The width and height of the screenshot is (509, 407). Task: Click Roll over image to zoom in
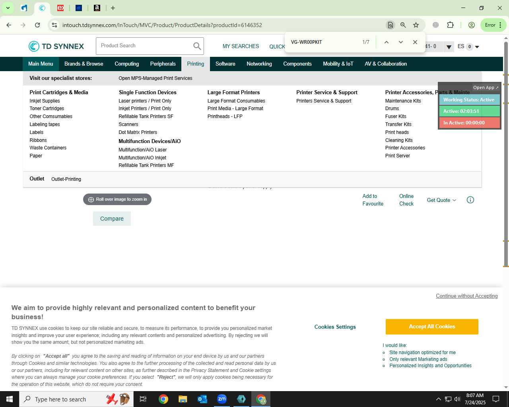tap(117, 200)
